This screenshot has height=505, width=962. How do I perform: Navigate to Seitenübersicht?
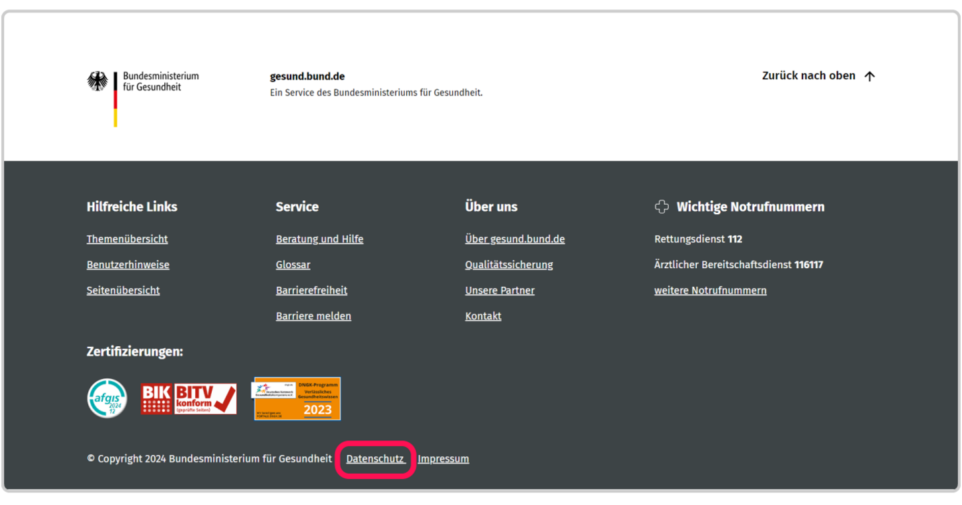(x=123, y=290)
